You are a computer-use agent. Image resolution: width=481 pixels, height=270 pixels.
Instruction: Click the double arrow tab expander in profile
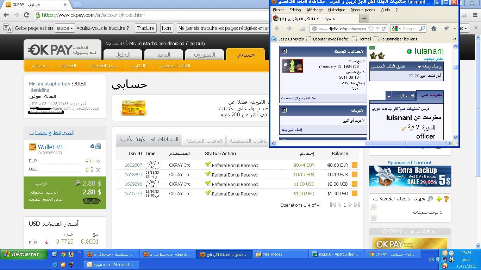tap(388, 96)
